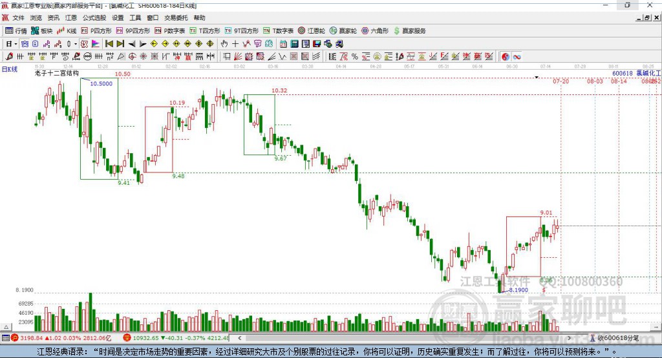Toggle the highlighted red 权 icon

click(84, 43)
